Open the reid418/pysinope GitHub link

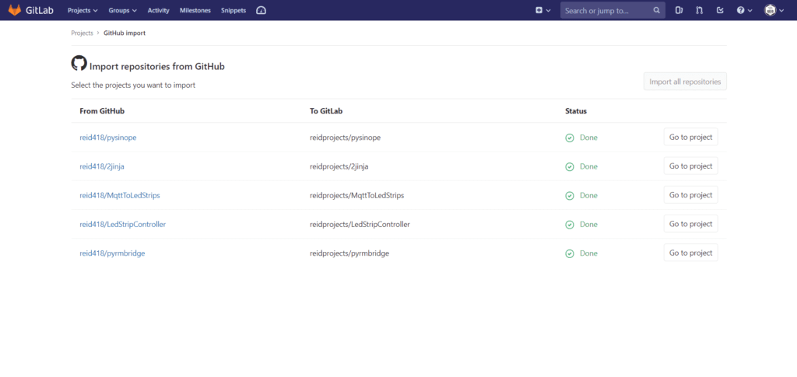107,138
